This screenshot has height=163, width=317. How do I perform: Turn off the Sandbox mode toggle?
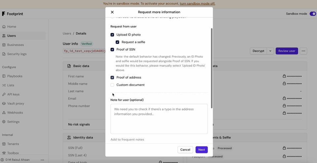pos(312,14)
